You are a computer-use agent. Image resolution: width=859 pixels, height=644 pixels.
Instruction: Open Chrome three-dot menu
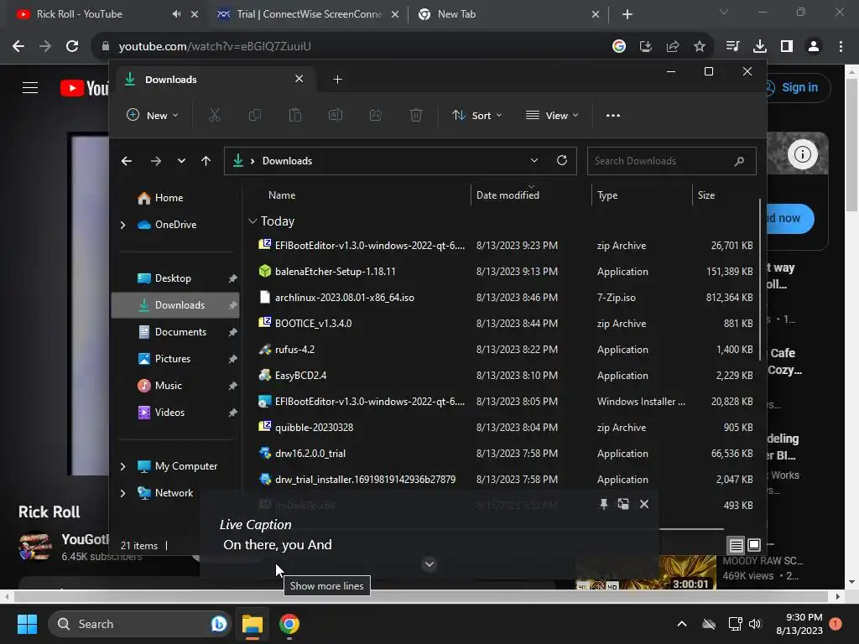(841, 47)
